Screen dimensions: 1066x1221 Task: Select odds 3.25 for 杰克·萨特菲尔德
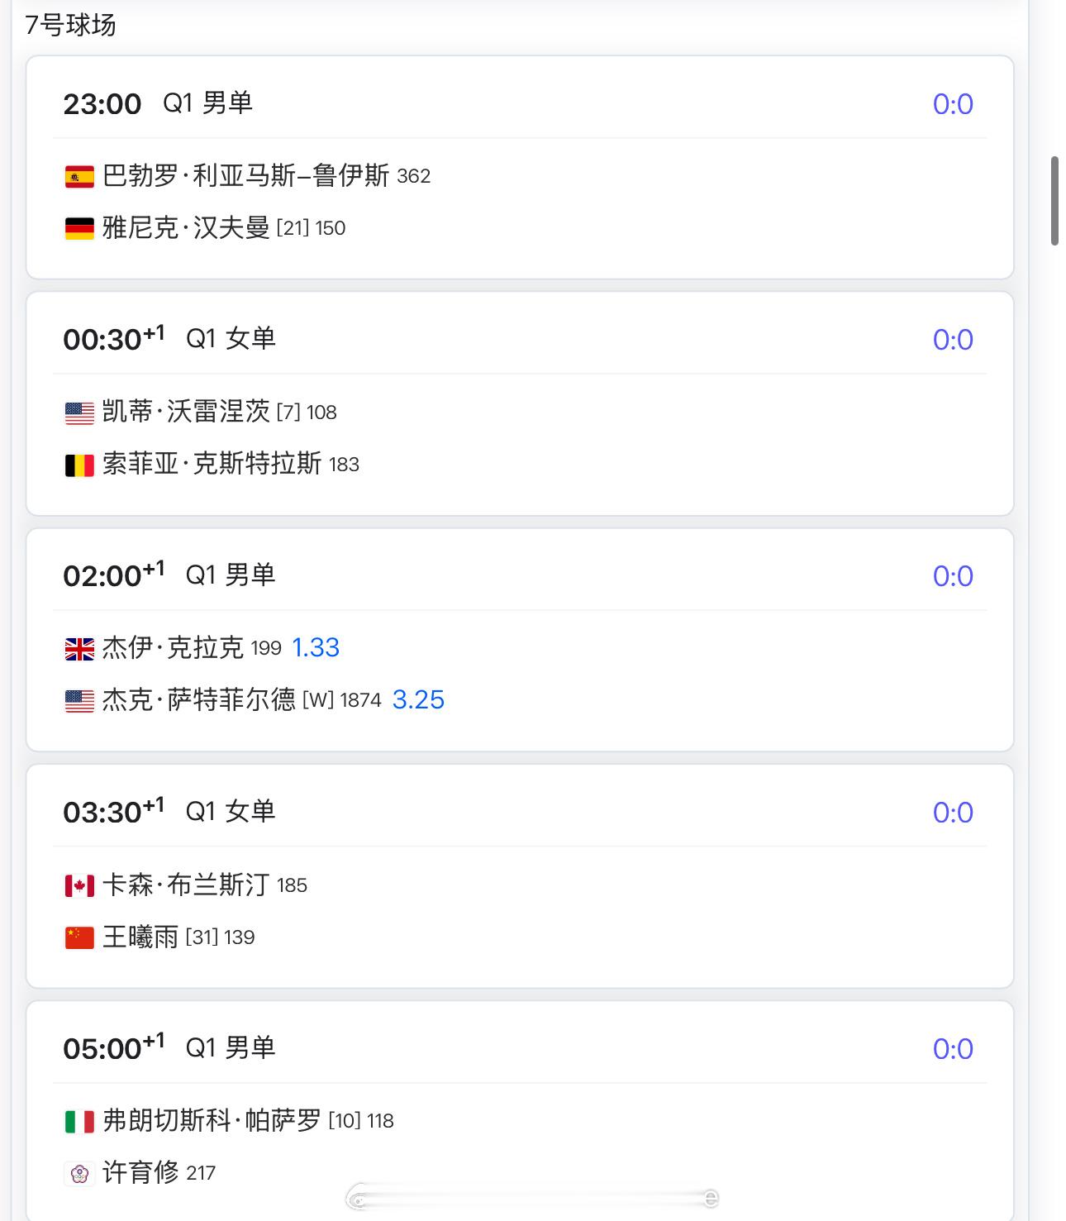pos(418,699)
